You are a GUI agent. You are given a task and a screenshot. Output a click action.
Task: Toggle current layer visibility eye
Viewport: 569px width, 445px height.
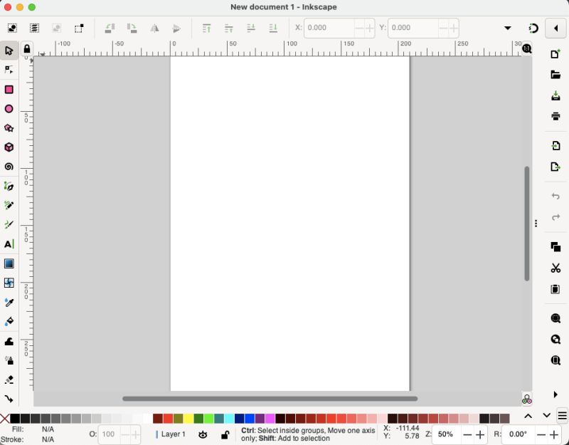(203, 434)
